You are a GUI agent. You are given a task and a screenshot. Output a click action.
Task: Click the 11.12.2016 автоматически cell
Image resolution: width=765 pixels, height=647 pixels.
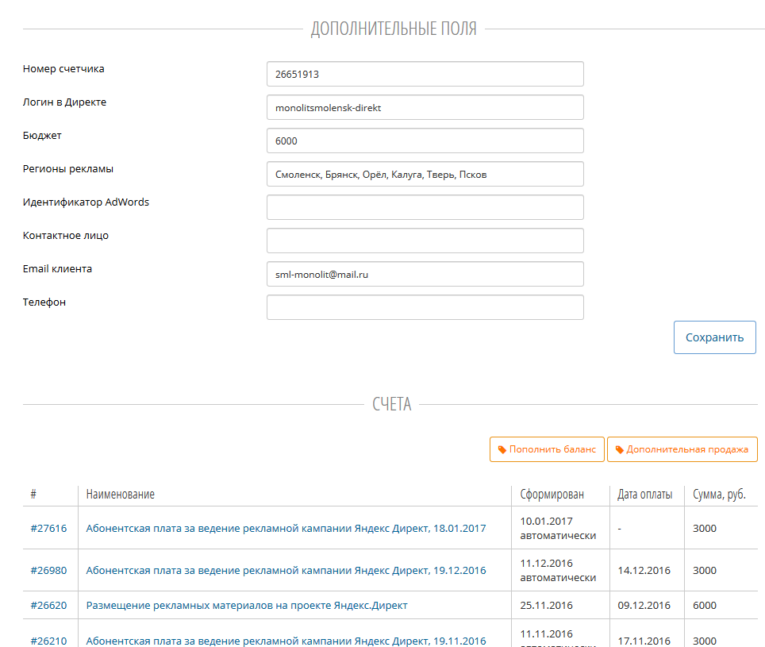coord(558,571)
